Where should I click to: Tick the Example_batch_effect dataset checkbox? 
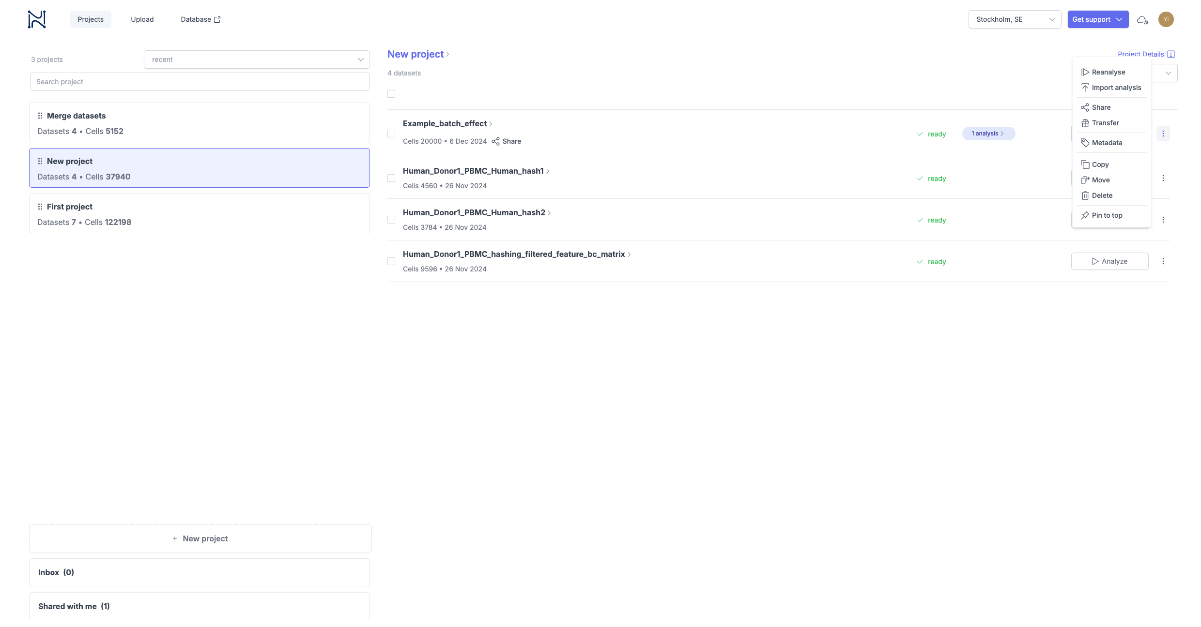click(x=391, y=134)
